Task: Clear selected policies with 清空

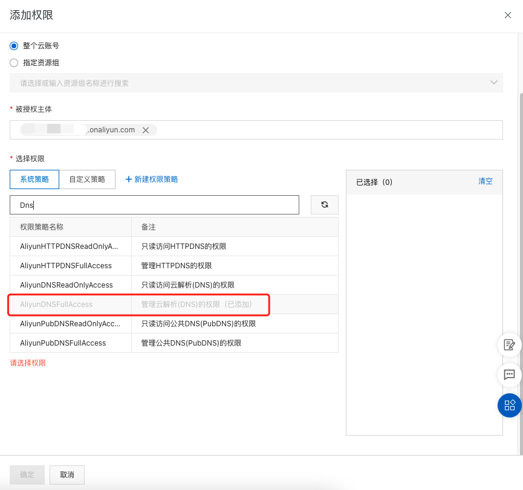Action: [486, 181]
